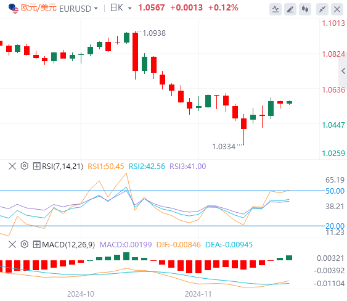Click the RSI1:50.45 value
Viewport: 347px width, 301px height.
[106, 167]
